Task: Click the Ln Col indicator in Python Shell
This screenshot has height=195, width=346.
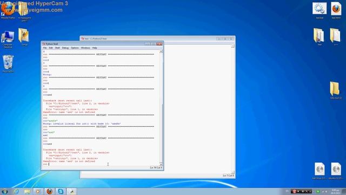Action: (156, 168)
